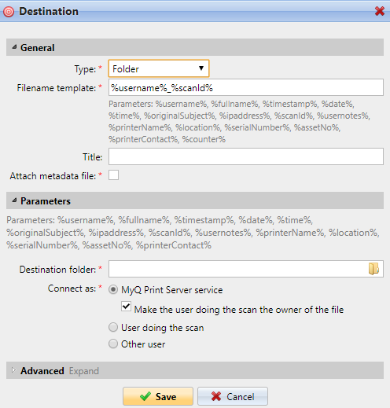The image size is (390, 408).
Task: Click the General section header label
Action: coord(38,48)
